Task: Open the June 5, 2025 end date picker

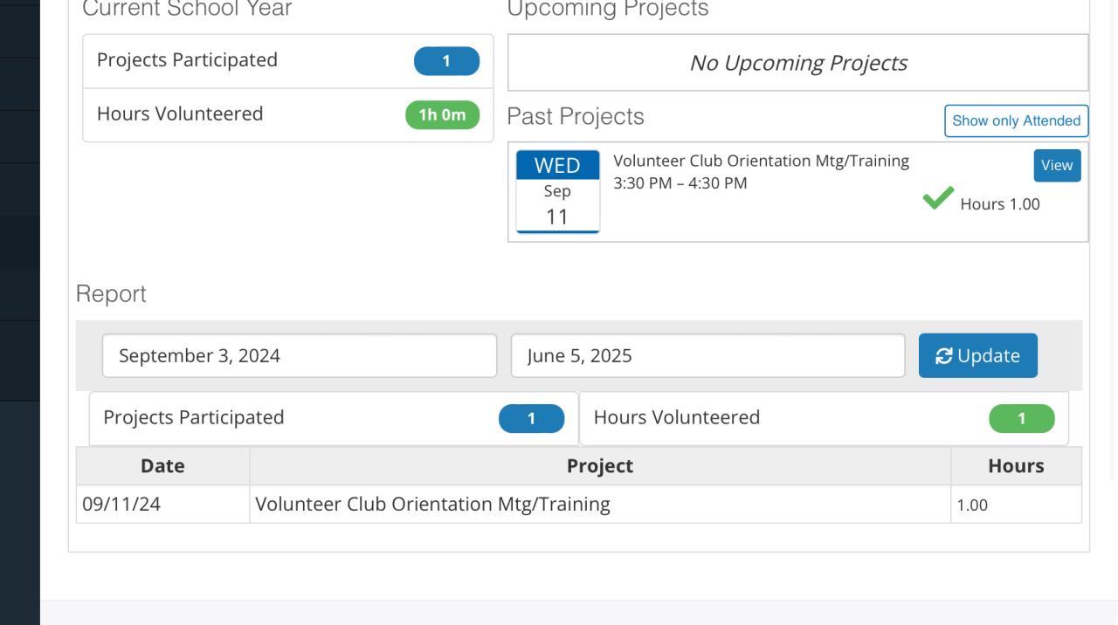Action: 707,356
